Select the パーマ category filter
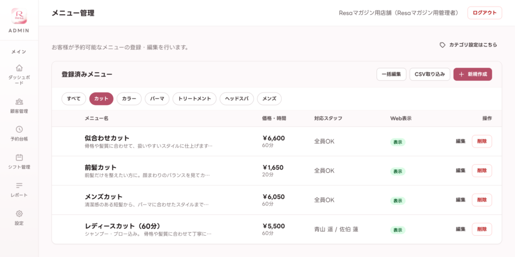 click(x=157, y=98)
